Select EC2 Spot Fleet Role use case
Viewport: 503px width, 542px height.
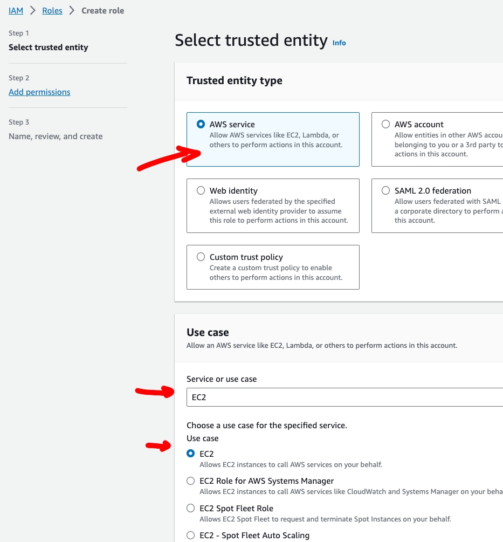pyautogui.click(x=191, y=508)
